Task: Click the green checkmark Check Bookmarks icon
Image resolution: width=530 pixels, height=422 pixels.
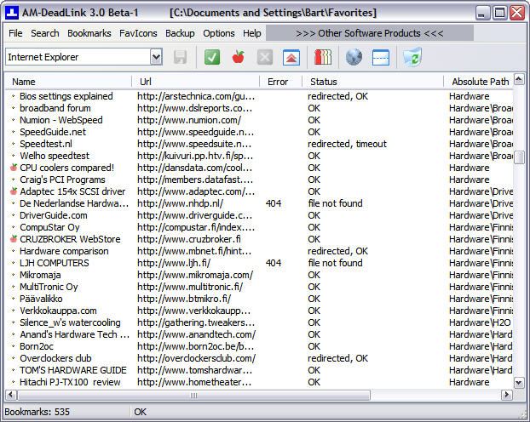Action: (x=212, y=57)
